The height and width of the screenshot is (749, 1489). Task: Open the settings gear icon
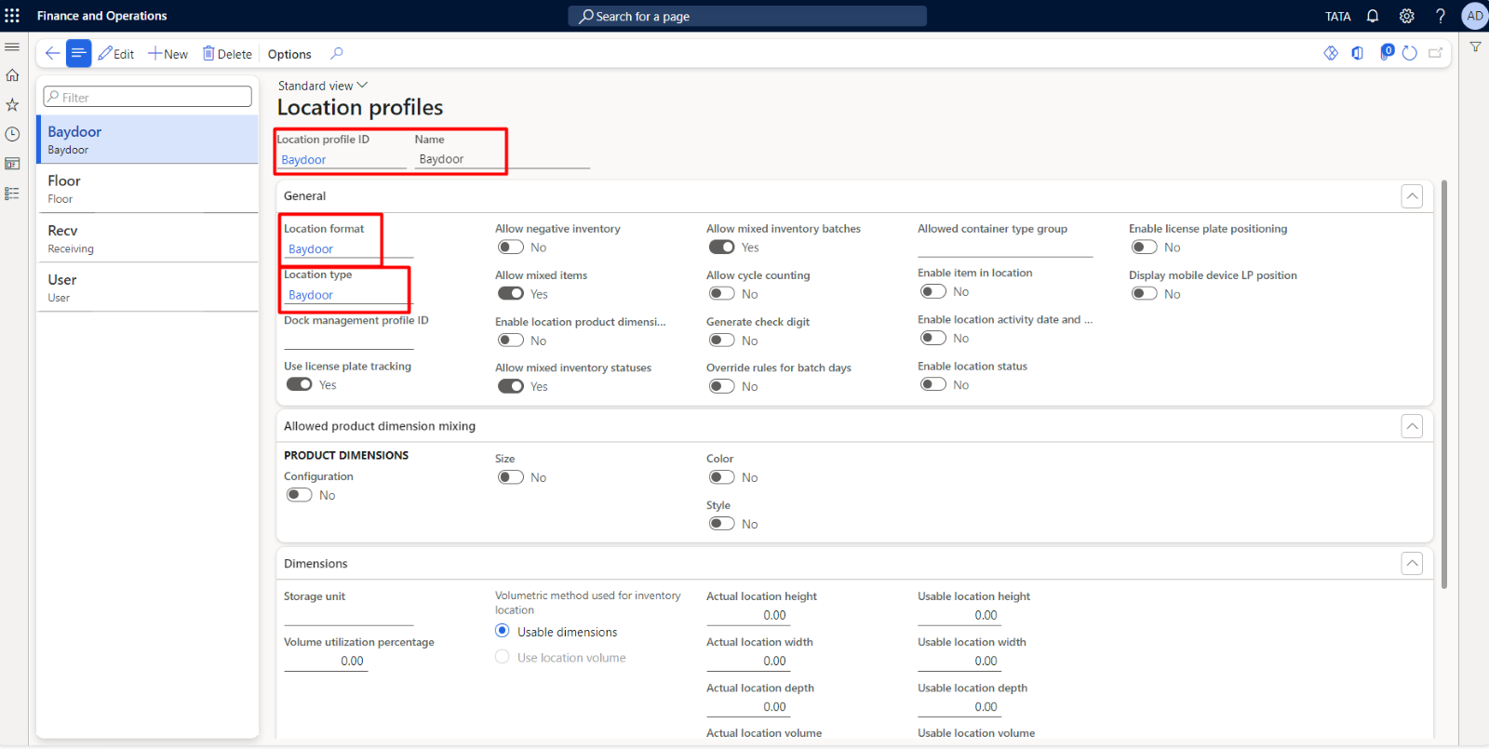tap(1406, 16)
